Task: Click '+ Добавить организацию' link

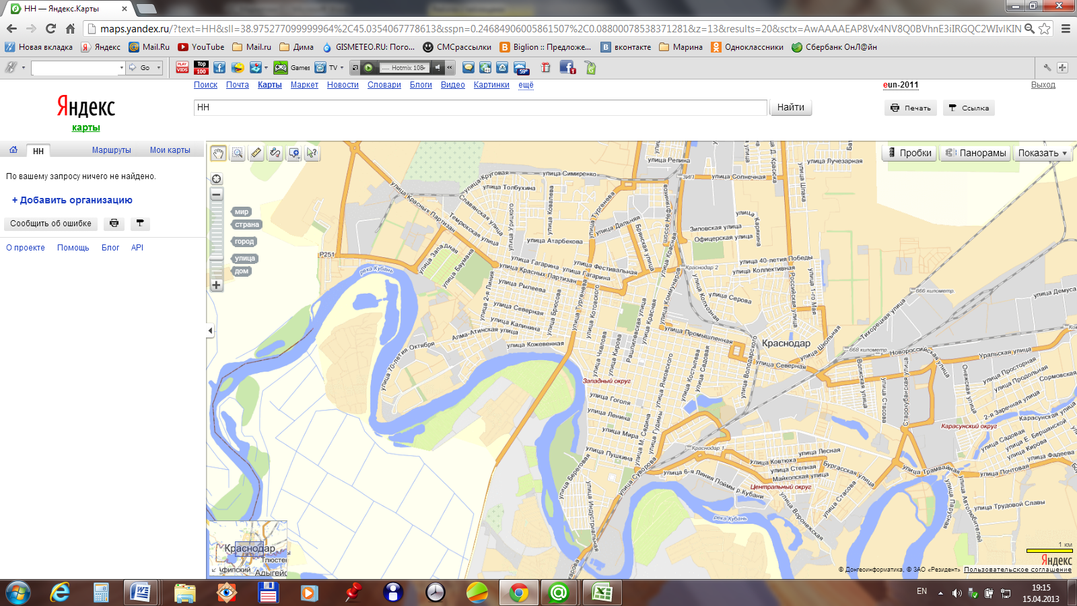Action: click(72, 200)
